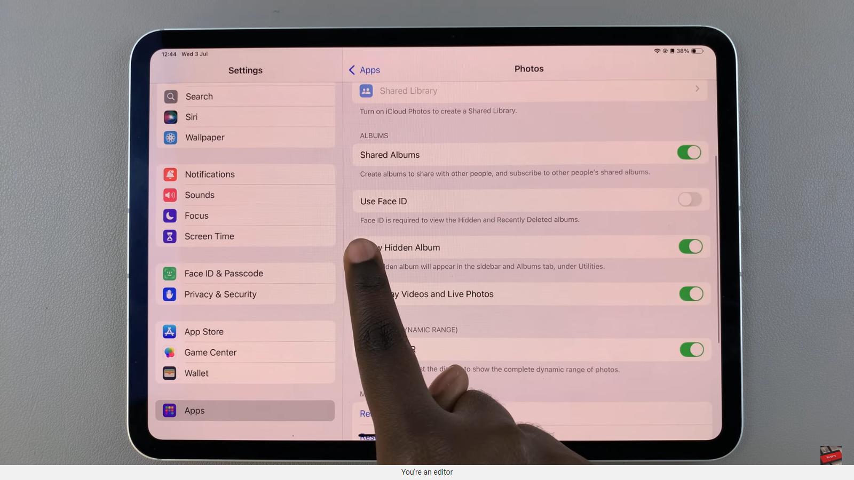Tap the ALBUMS section header
854x480 pixels.
(374, 136)
